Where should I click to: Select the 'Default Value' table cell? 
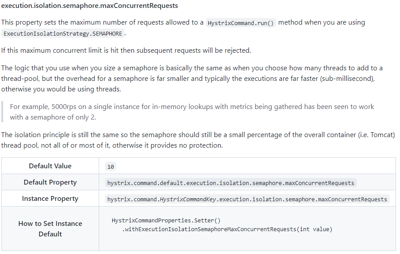[50, 166]
